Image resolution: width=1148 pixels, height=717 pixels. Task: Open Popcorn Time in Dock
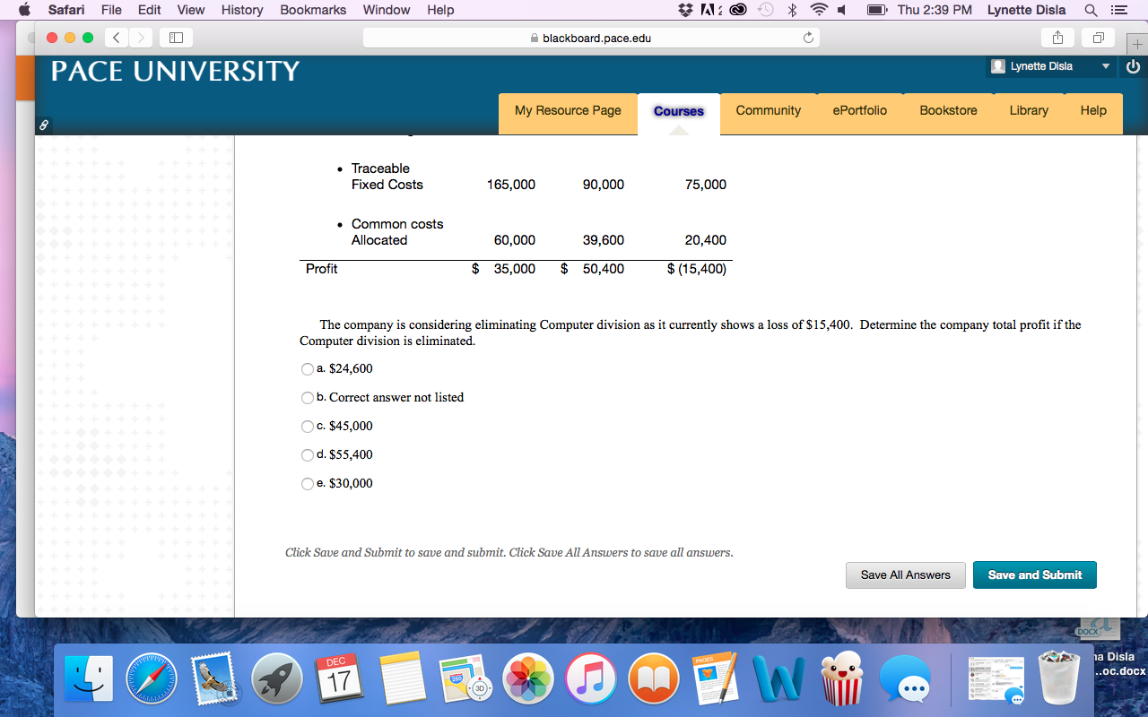click(842, 678)
